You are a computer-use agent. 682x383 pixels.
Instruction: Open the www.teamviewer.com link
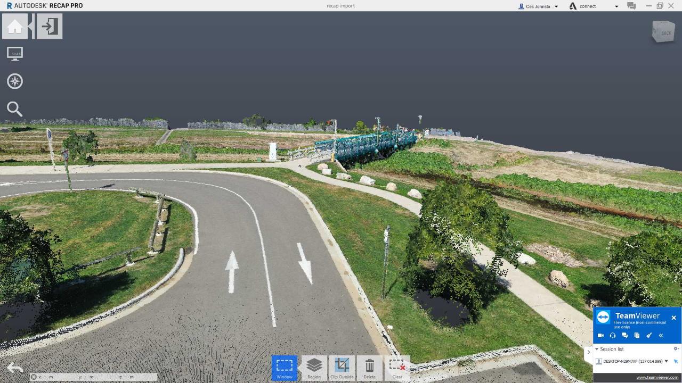coord(657,378)
